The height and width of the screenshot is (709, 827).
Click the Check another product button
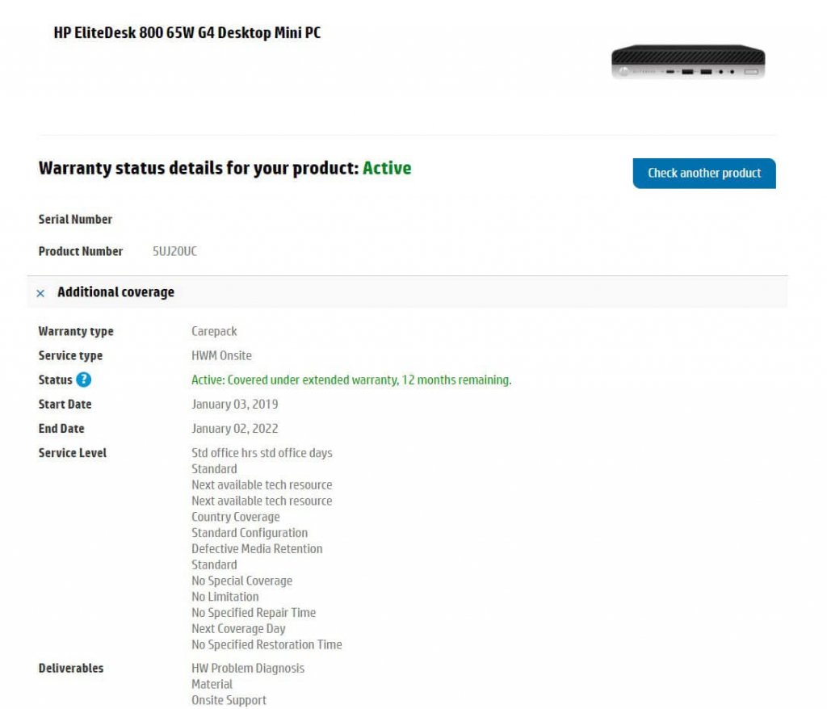point(703,173)
